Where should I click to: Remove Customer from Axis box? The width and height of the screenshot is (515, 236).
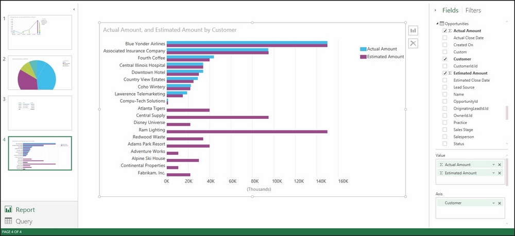coord(500,203)
